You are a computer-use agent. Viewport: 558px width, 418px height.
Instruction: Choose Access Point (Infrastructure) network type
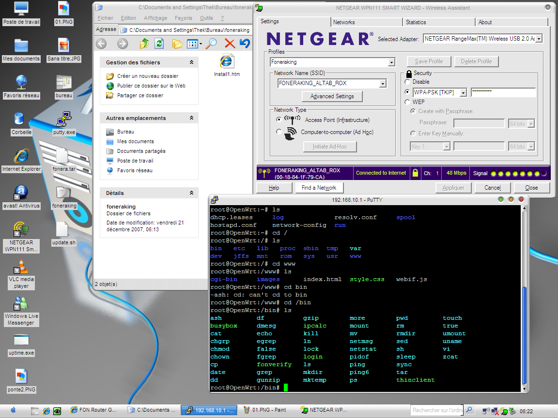[279, 120]
